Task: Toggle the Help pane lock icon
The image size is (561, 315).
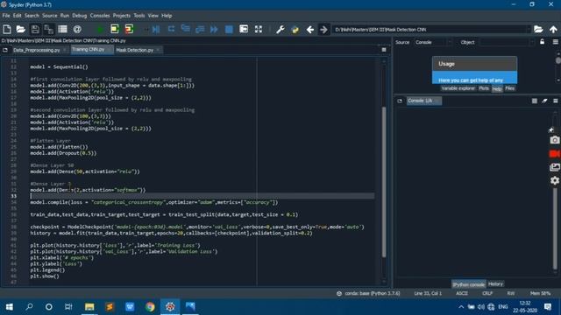Action: point(543,42)
